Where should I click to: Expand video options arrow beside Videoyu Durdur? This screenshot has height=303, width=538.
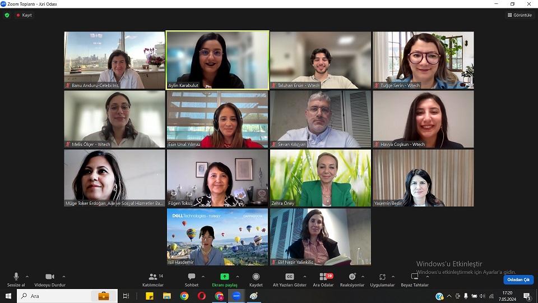(x=64, y=277)
